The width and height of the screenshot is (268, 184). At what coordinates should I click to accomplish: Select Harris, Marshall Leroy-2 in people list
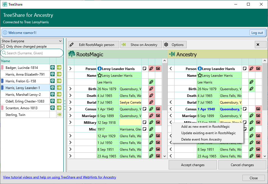(23, 94)
